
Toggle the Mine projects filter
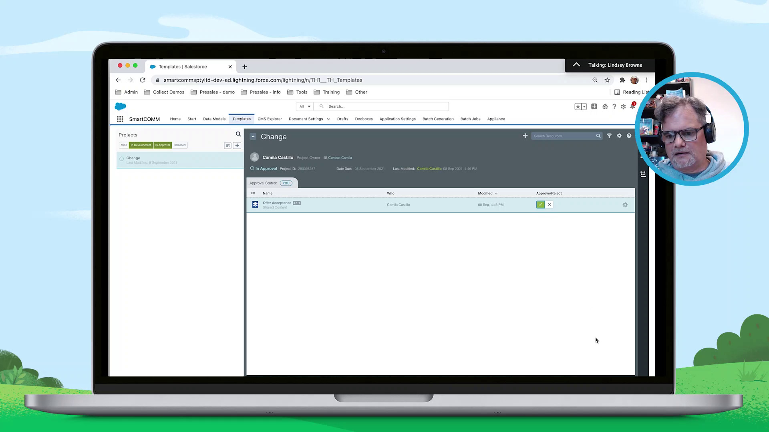124,145
